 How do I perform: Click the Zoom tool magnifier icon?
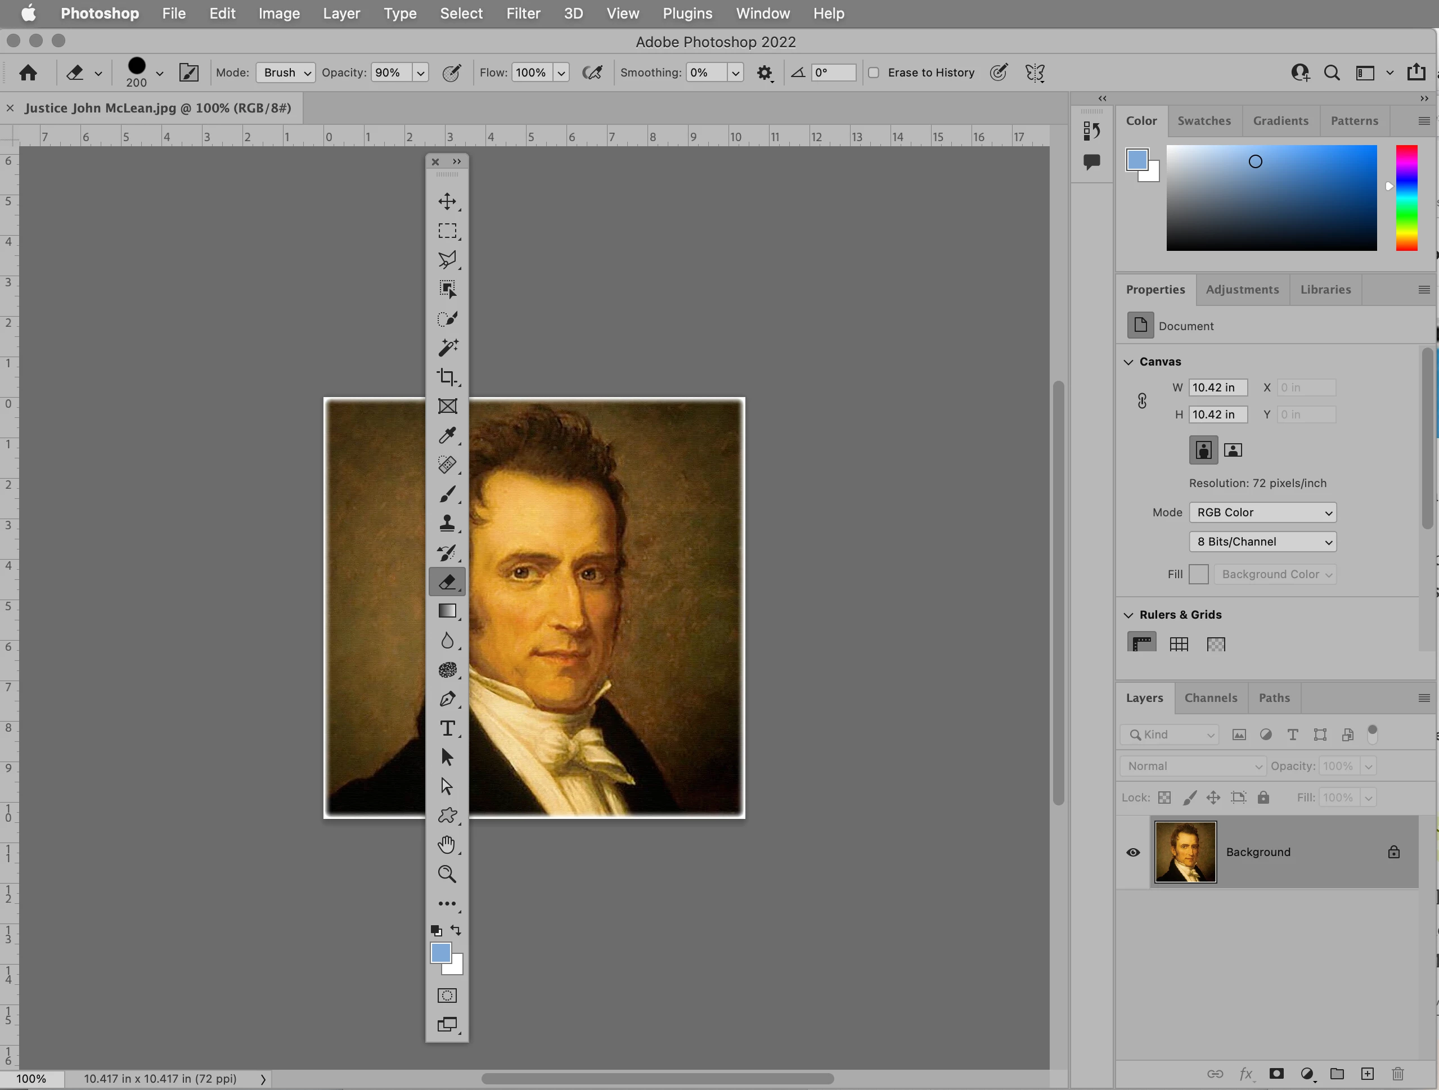coord(447,873)
